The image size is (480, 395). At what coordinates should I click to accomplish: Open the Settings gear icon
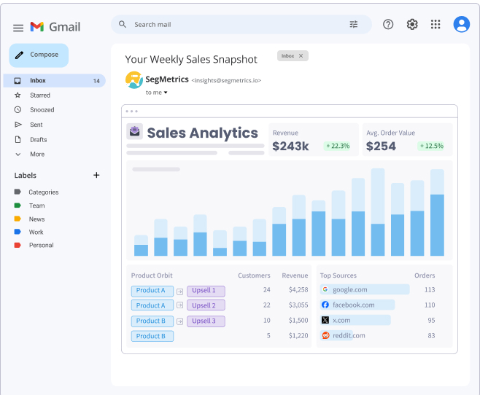pyautogui.click(x=412, y=24)
